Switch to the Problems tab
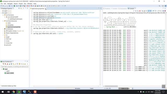Screen dimensions: 167x94 (x=107, y=9)
